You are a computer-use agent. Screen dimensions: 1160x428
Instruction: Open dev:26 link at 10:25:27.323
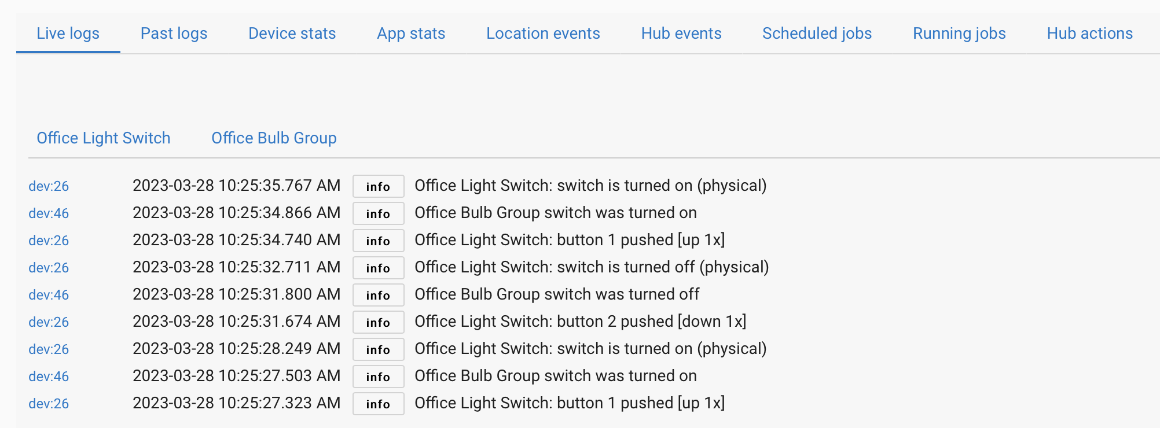pos(49,404)
